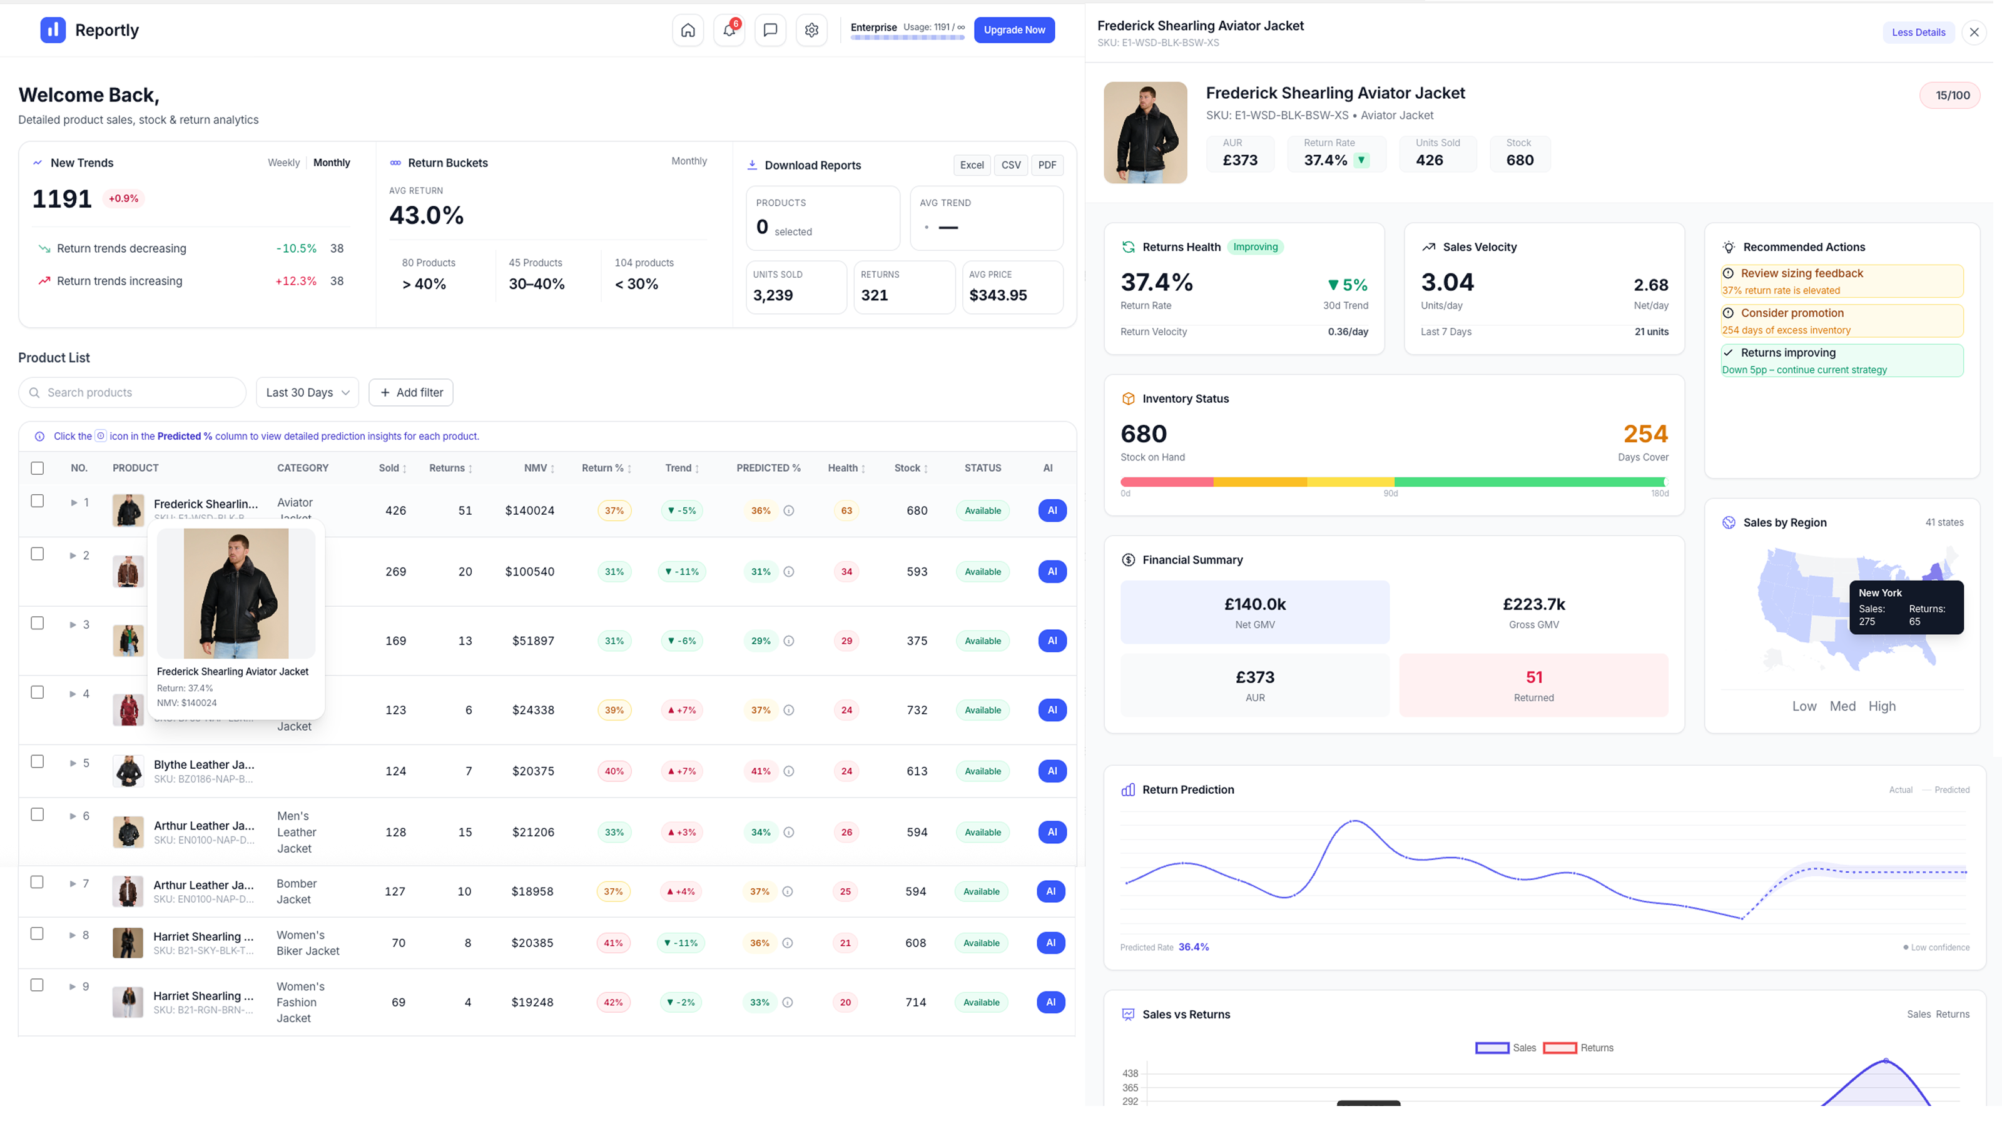Open the chat messages icon
This screenshot has width=2002, height=1126.
[x=770, y=30]
